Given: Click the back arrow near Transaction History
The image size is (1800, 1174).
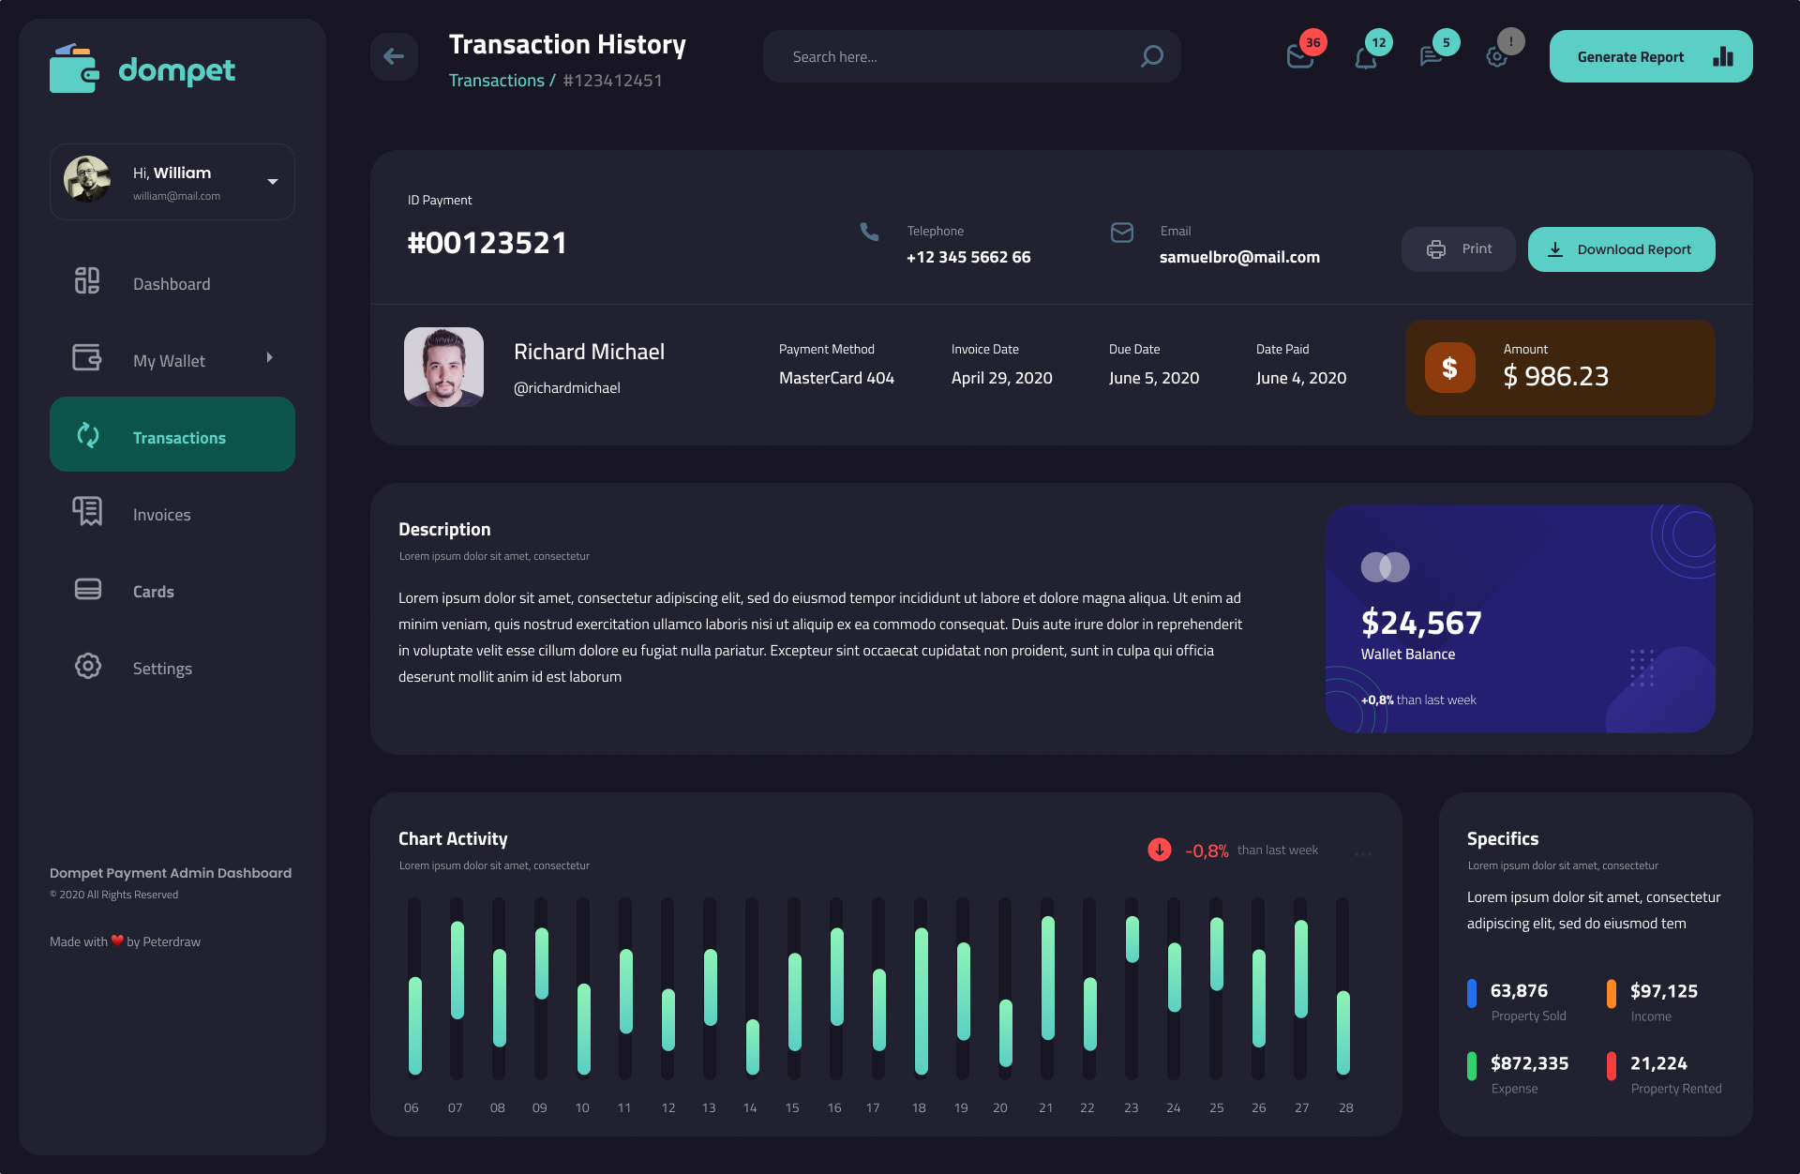Looking at the screenshot, I should 394,56.
